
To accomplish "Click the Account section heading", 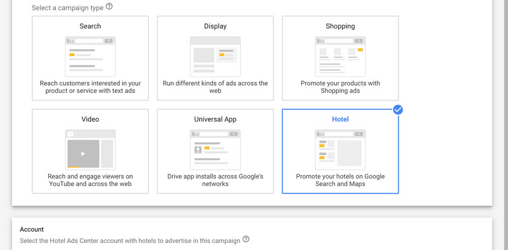I will 31,229.
